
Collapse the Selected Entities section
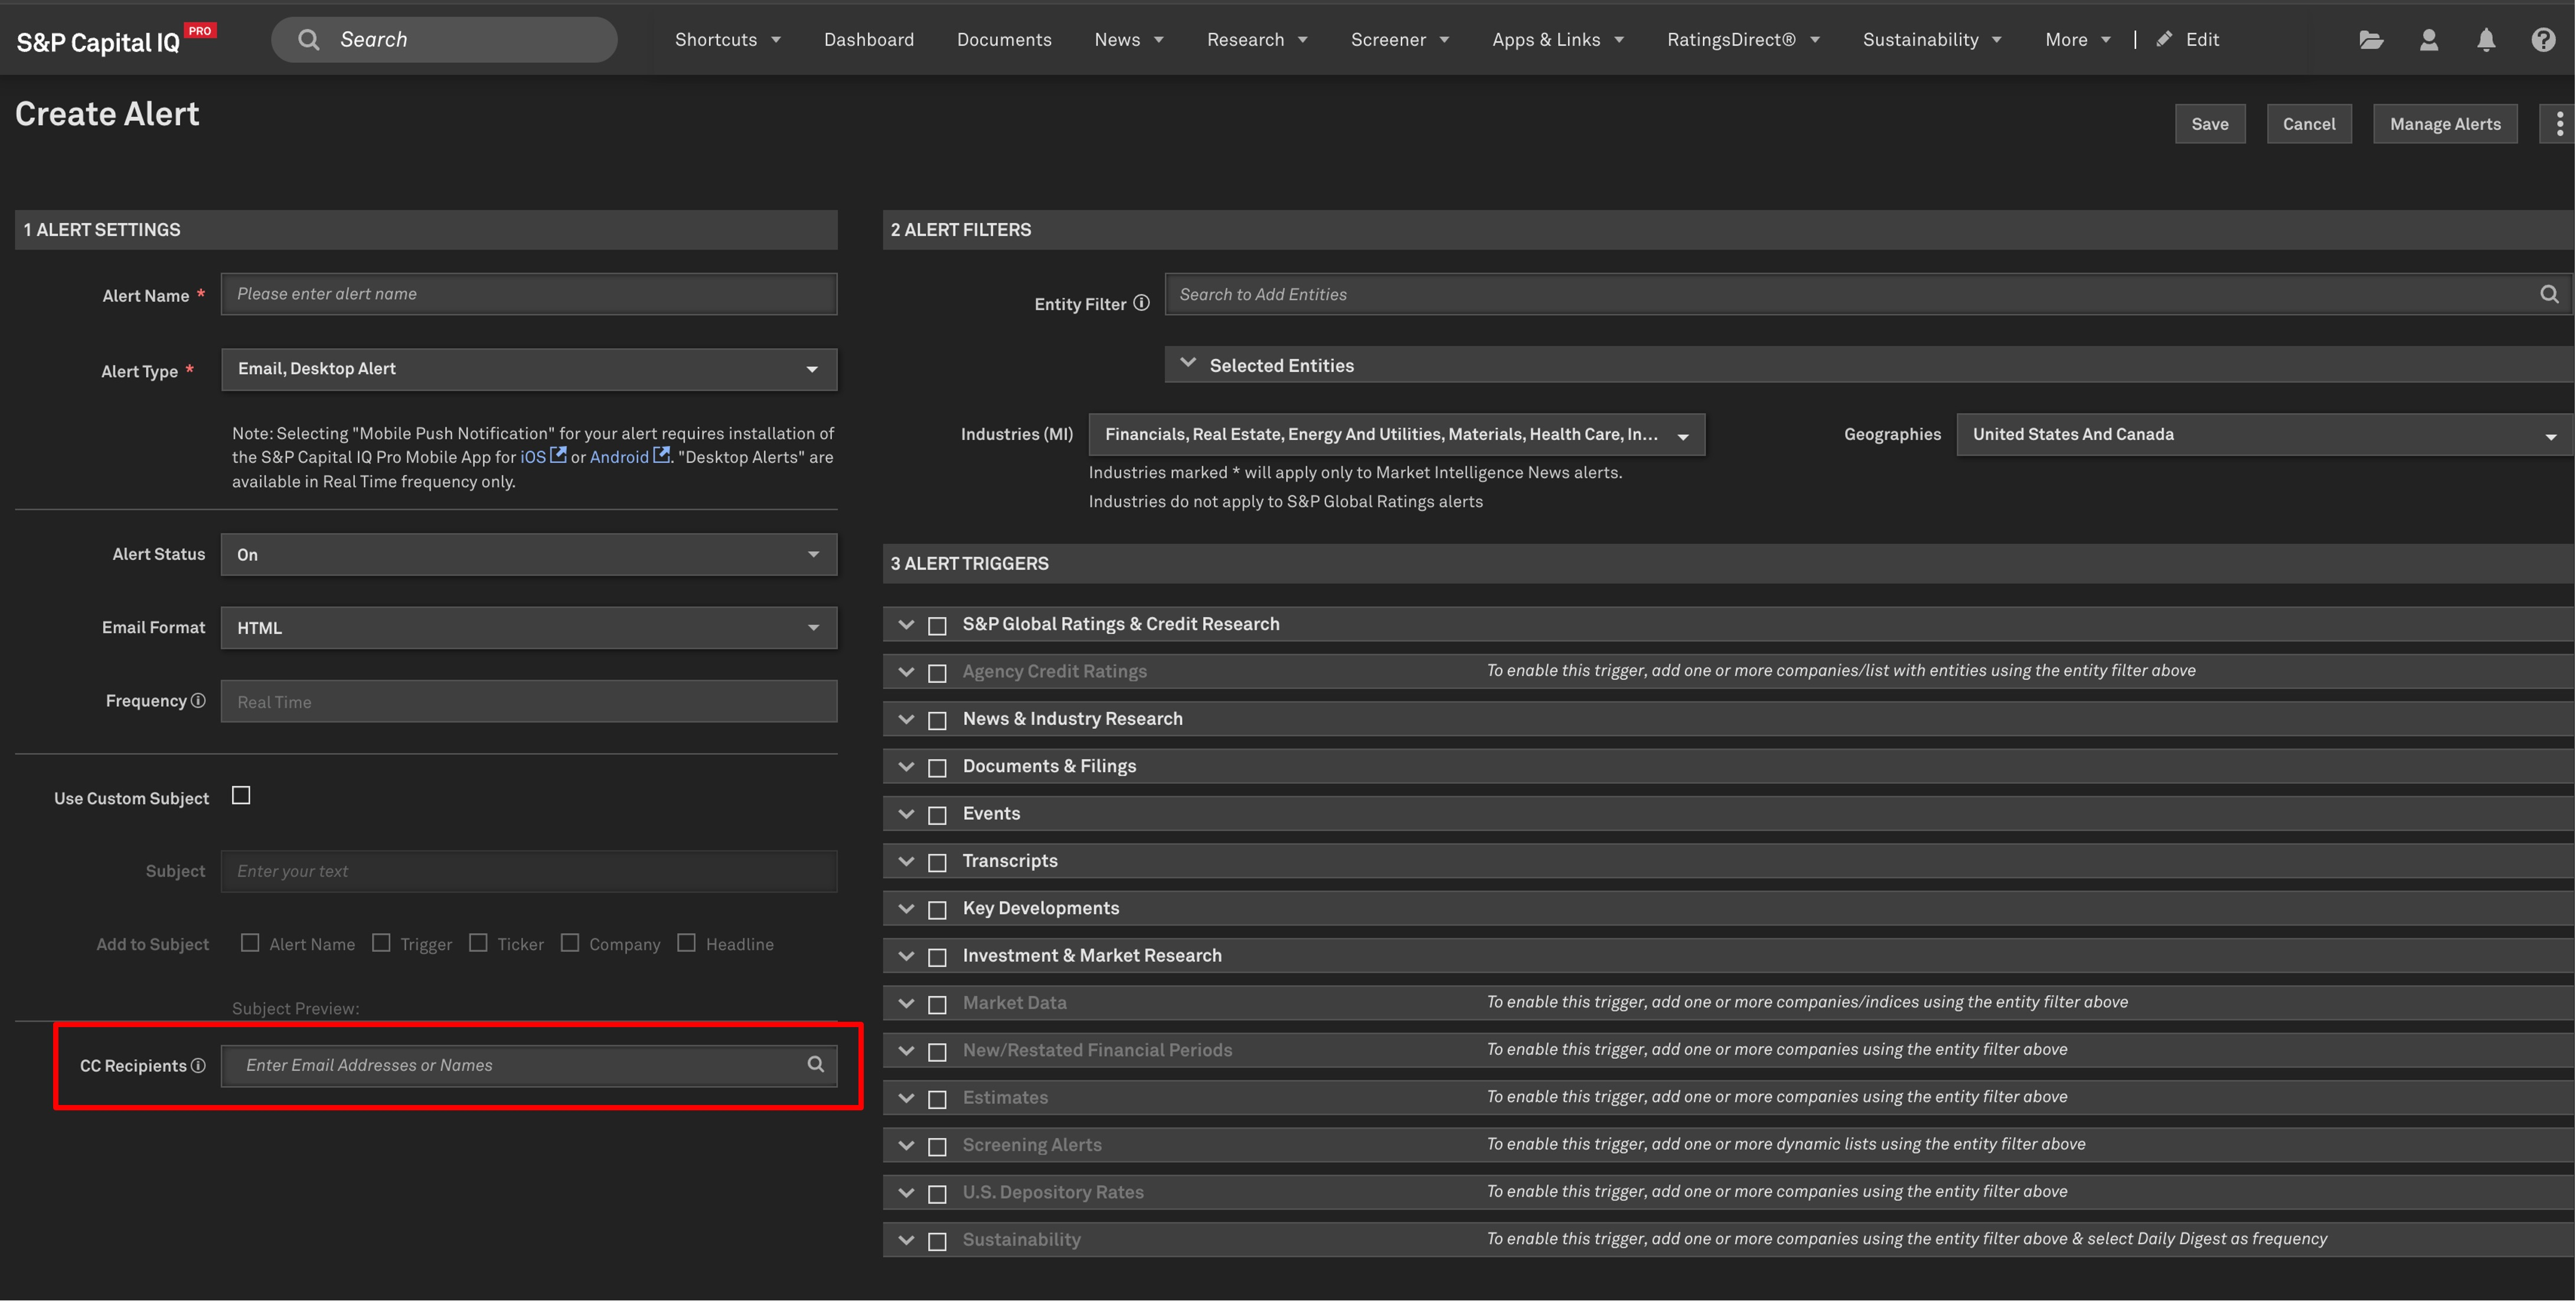(x=1188, y=364)
